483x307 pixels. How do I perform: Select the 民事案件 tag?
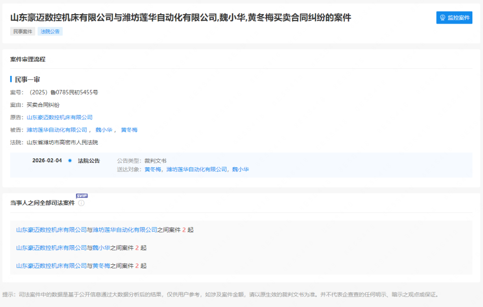click(x=23, y=31)
